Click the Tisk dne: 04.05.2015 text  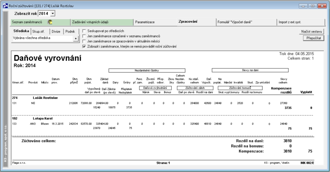[297, 54]
